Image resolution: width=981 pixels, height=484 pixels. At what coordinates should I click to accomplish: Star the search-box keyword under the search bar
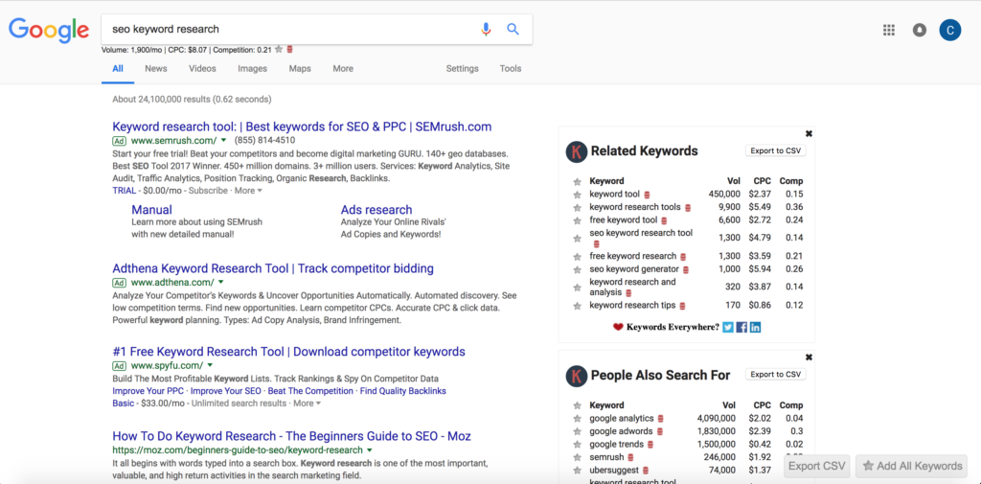coord(279,49)
